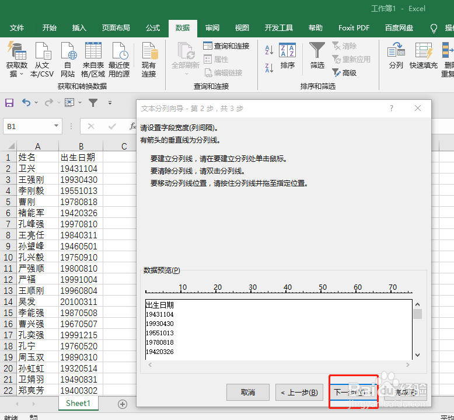Image resolution: width=454 pixels, height=420 pixels.
Task: Select cell with 19930430
Action: click(x=81, y=180)
